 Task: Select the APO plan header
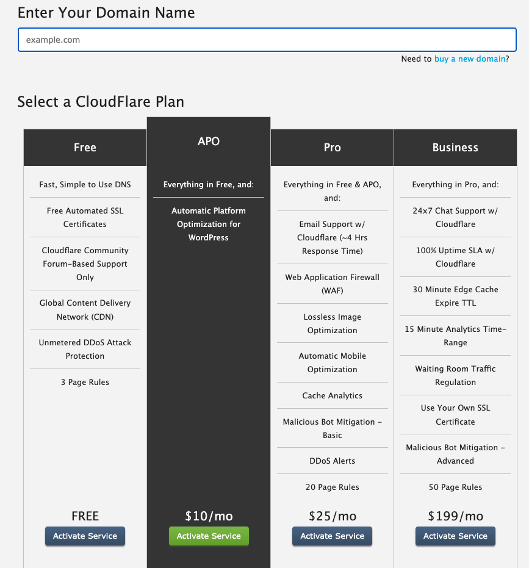point(209,142)
